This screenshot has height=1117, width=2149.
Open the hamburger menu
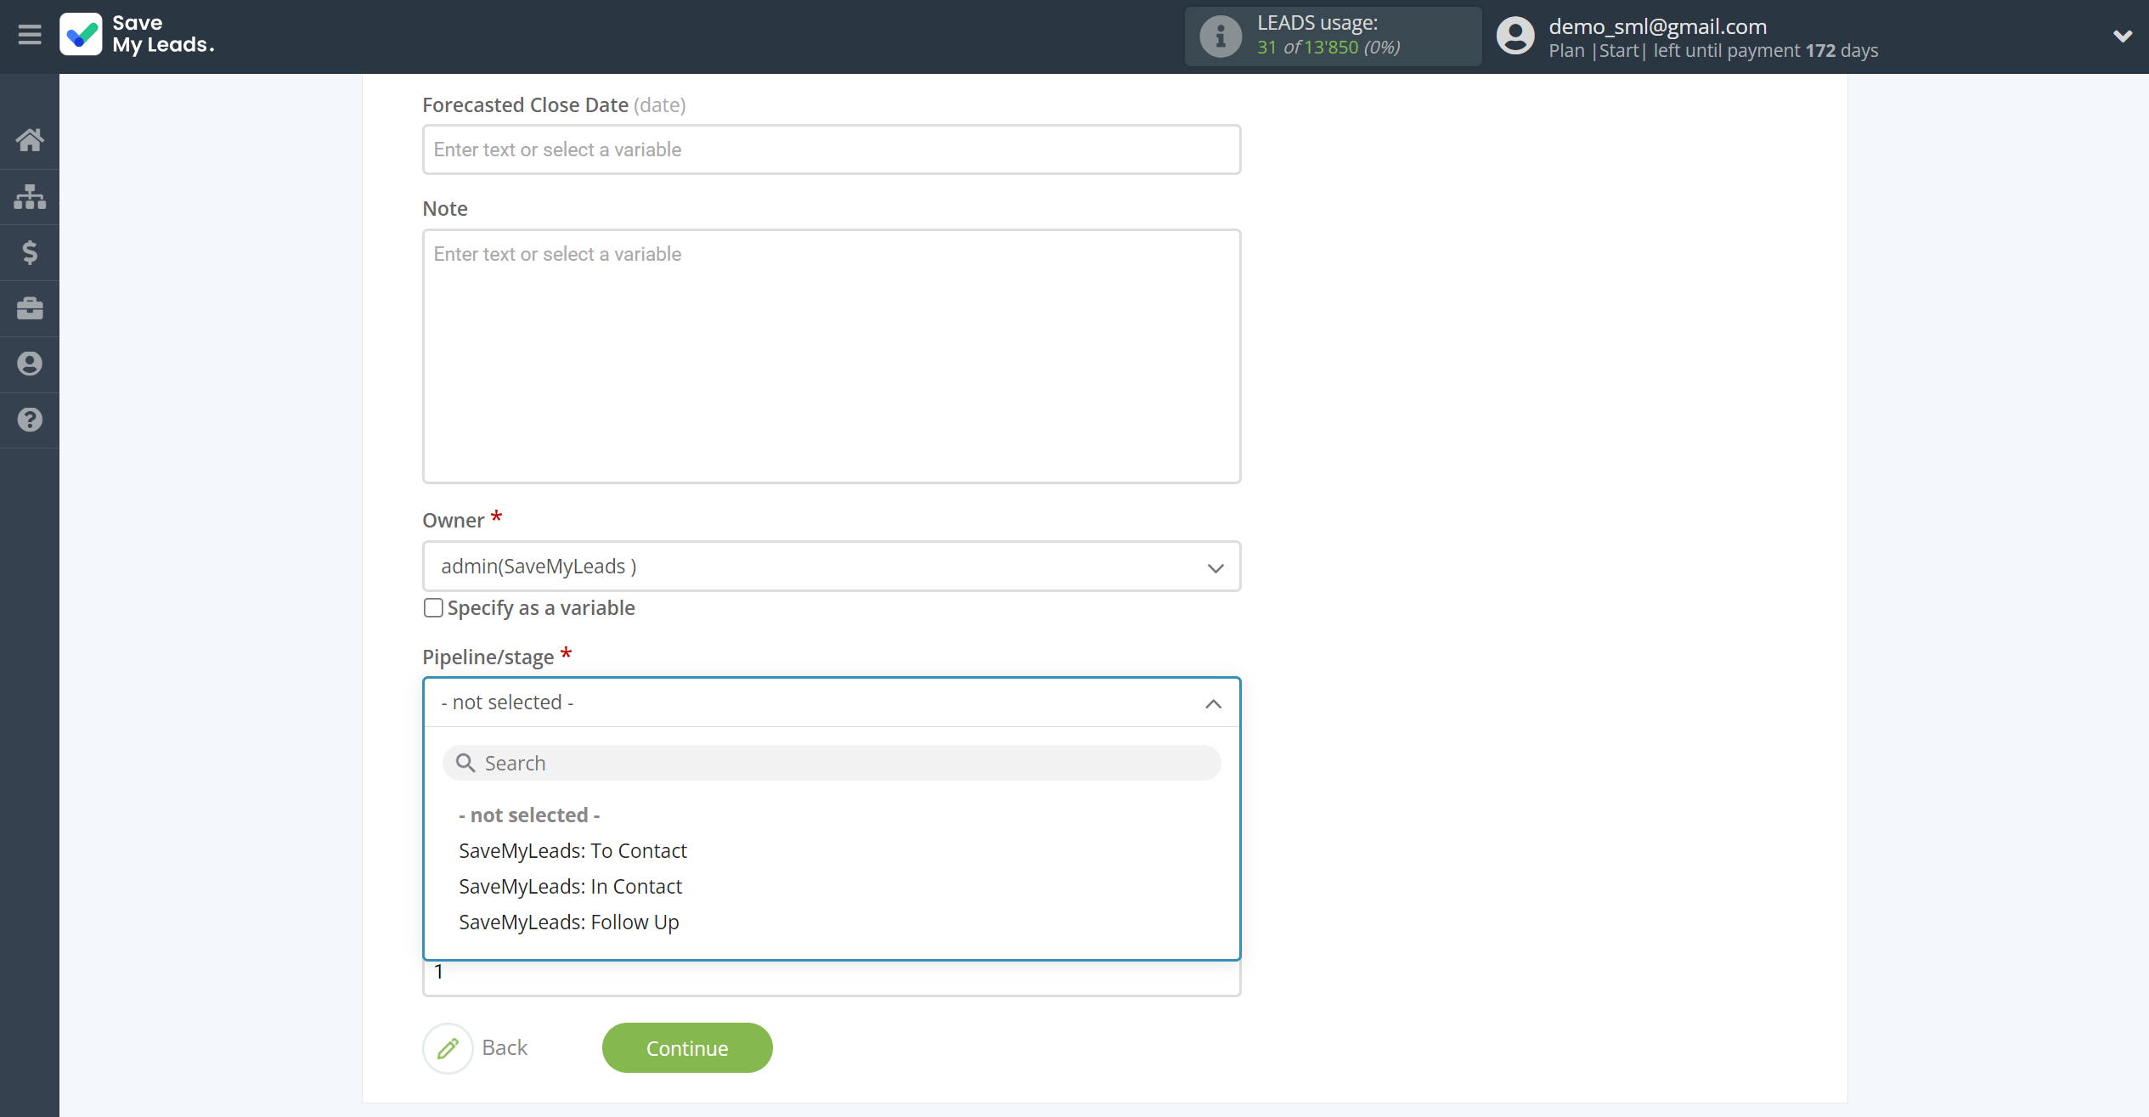30,35
